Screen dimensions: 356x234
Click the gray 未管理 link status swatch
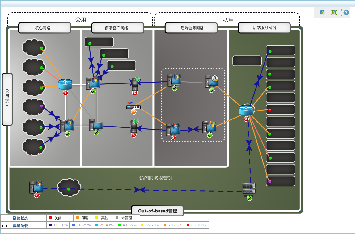(117, 218)
